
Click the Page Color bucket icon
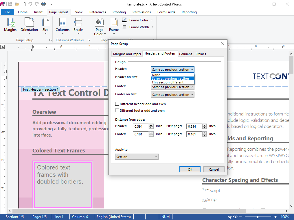coord(100,22)
